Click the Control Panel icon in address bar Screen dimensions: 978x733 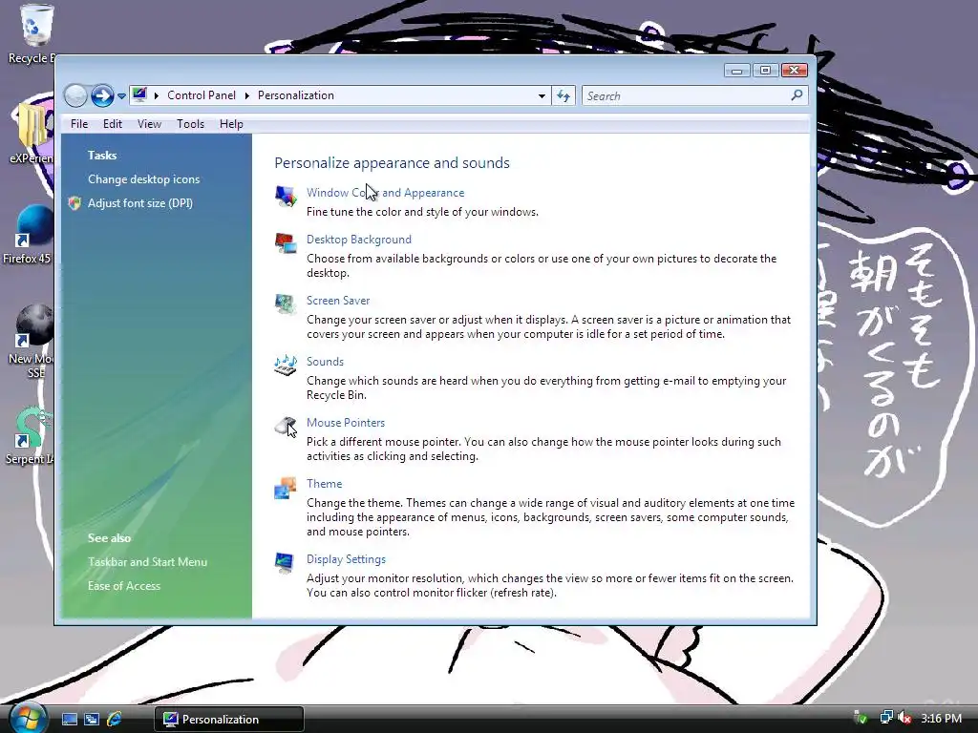(139, 95)
